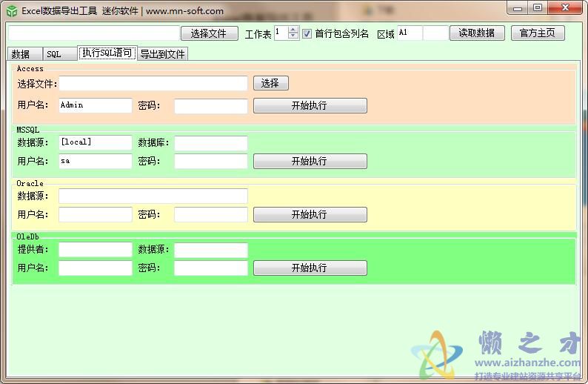Click the OleDb 密码 field

(x=211, y=268)
